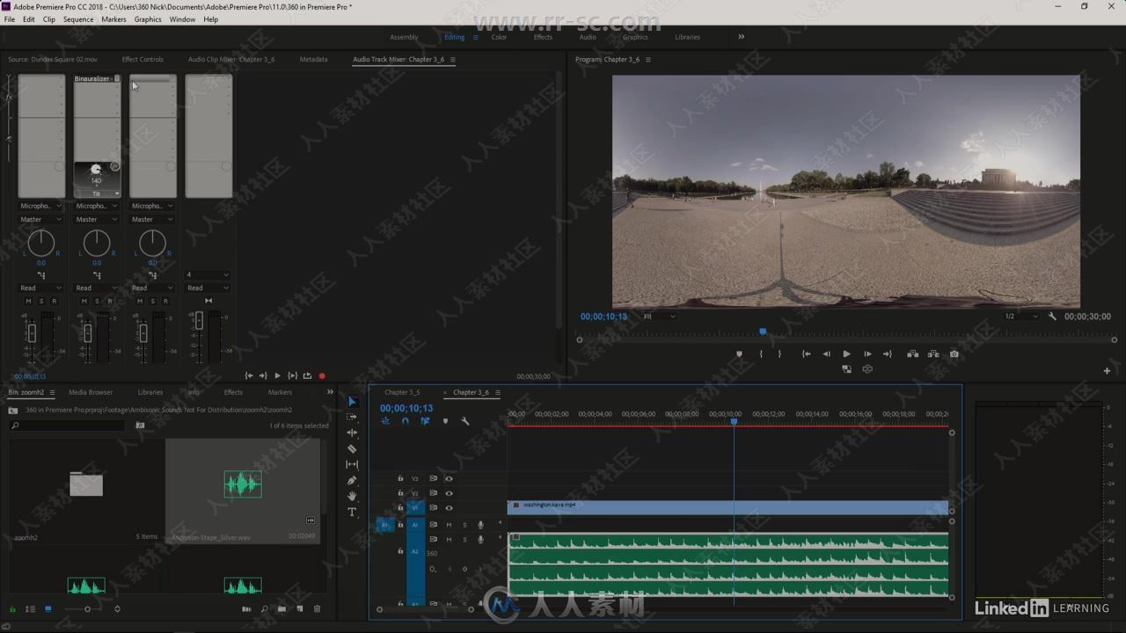This screenshot has width=1126, height=633.
Task: Open first channel Microphone input dropdown
Action: 40,206
